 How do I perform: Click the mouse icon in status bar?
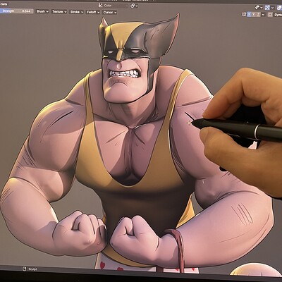pyautogui.click(x=25, y=269)
